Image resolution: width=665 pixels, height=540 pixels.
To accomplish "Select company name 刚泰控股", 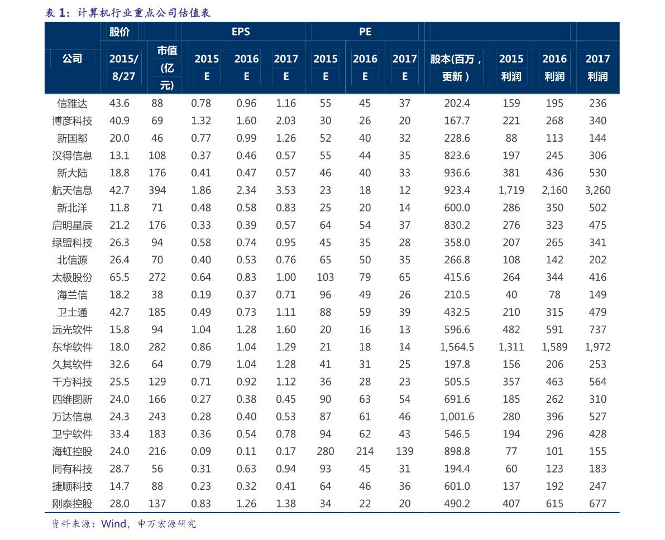I will (x=72, y=504).
